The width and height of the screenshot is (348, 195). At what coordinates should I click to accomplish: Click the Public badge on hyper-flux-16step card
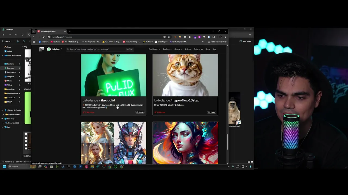tap(212, 112)
